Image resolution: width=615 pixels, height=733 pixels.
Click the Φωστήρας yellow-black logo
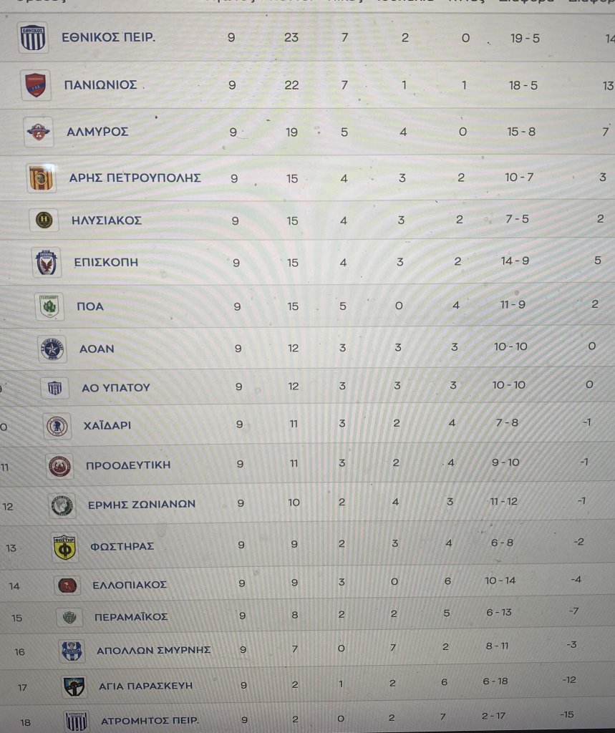click(x=65, y=548)
